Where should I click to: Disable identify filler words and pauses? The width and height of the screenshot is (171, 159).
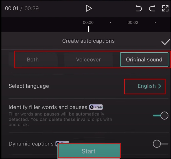(160, 116)
